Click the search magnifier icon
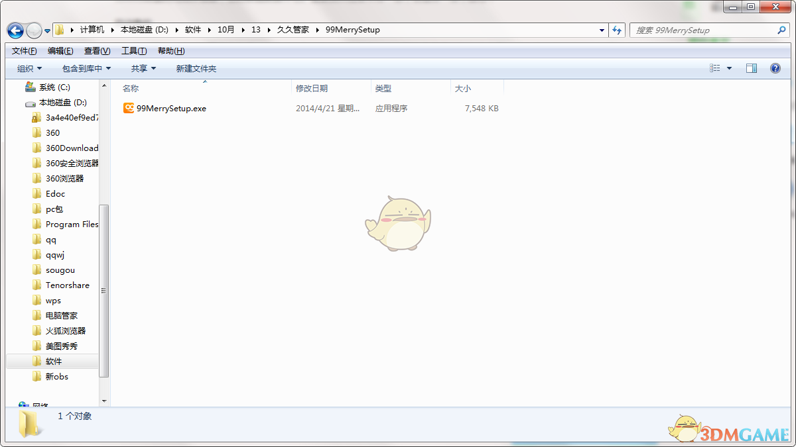796x447 pixels. (781, 30)
